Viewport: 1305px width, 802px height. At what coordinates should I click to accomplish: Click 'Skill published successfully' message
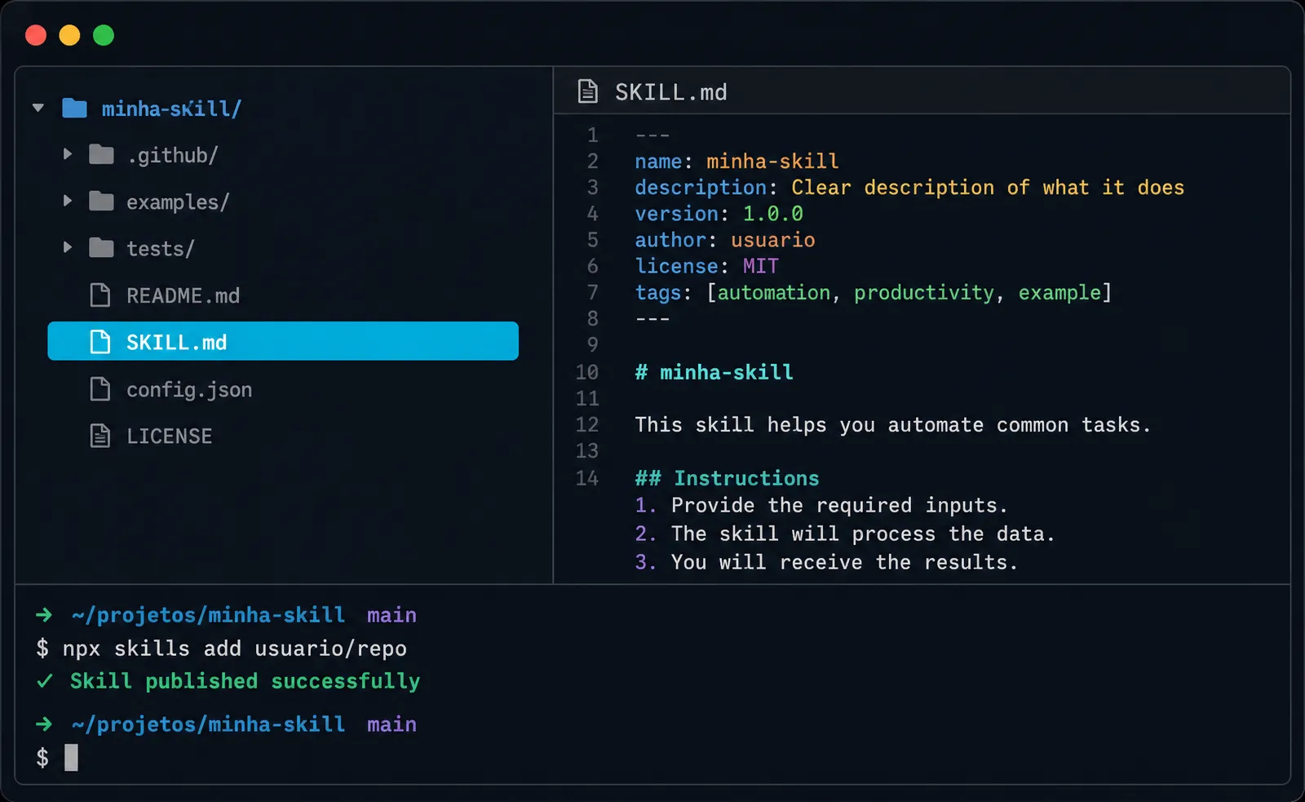(245, 682)
